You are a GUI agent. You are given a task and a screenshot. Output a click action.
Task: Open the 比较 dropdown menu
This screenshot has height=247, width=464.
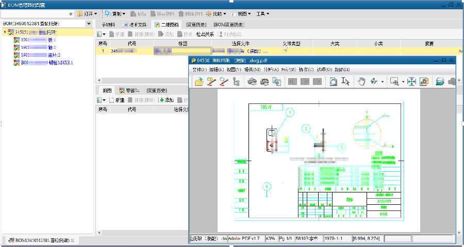(x=216, y=13)
